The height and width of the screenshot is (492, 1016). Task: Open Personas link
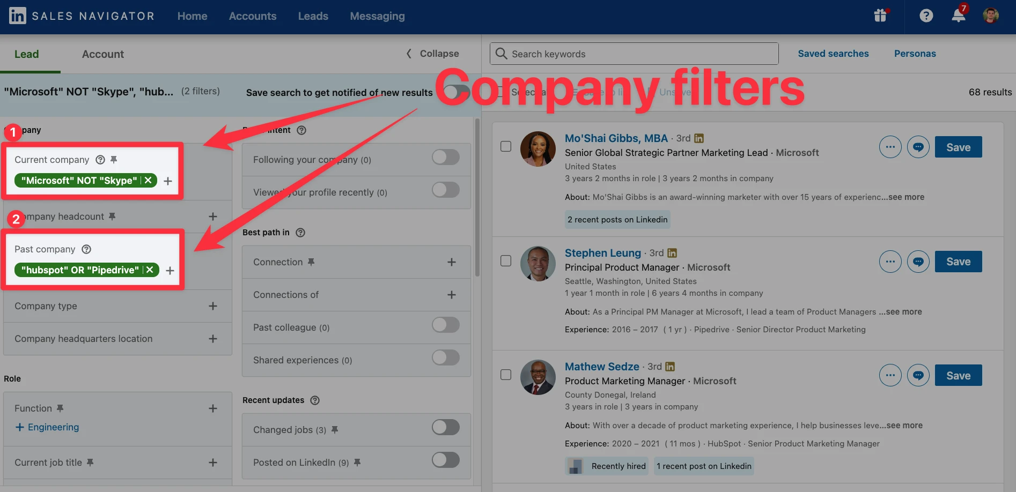[x=915, y=54]
